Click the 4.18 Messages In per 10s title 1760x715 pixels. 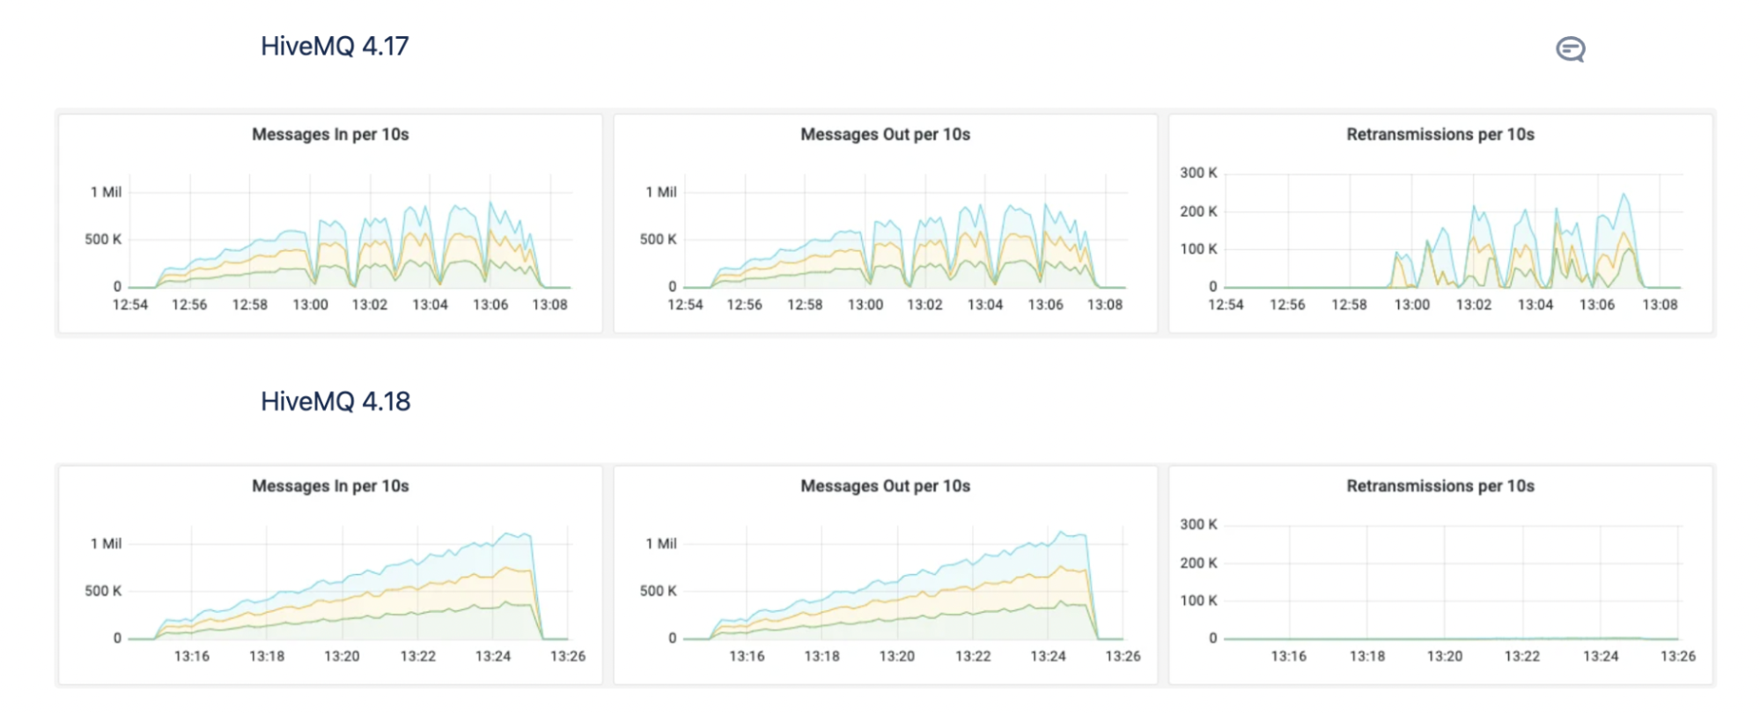330,486
